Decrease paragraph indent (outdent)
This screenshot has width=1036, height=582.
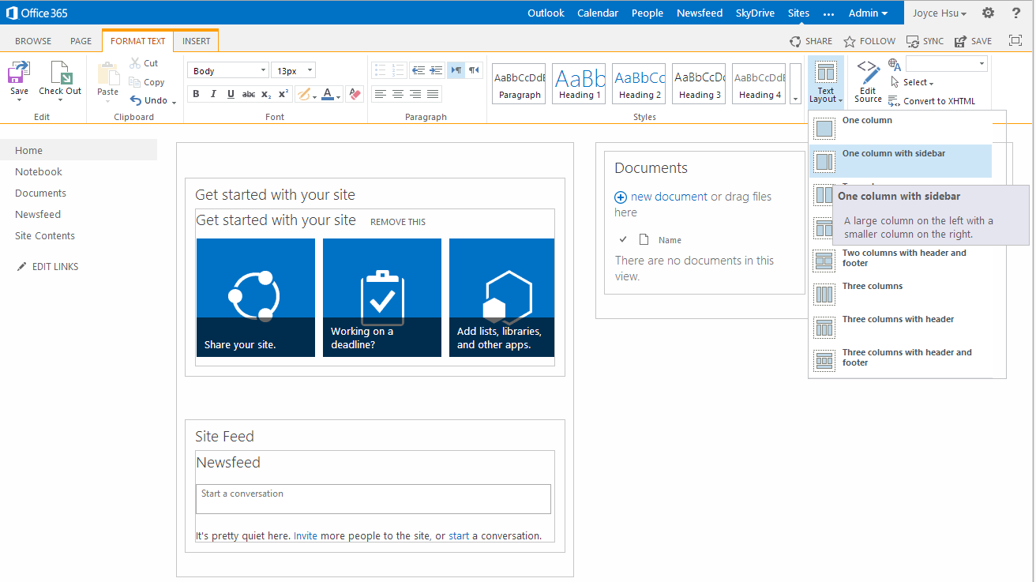coord(419,70)
